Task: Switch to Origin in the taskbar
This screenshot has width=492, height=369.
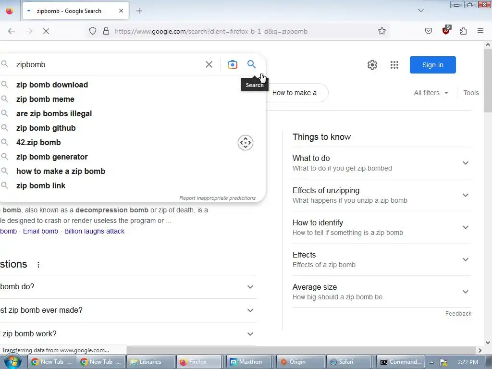Action: click(x=300, y=362)
